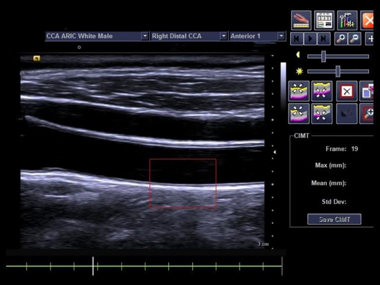Select the top-left wall edge adjustment tool
Screen dimensions: 380x285
[299, 91]
